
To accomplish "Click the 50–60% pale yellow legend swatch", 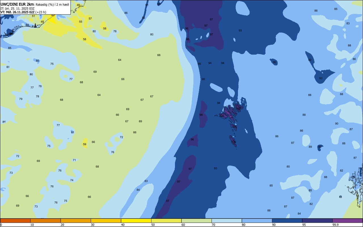I will click(166, 220).
